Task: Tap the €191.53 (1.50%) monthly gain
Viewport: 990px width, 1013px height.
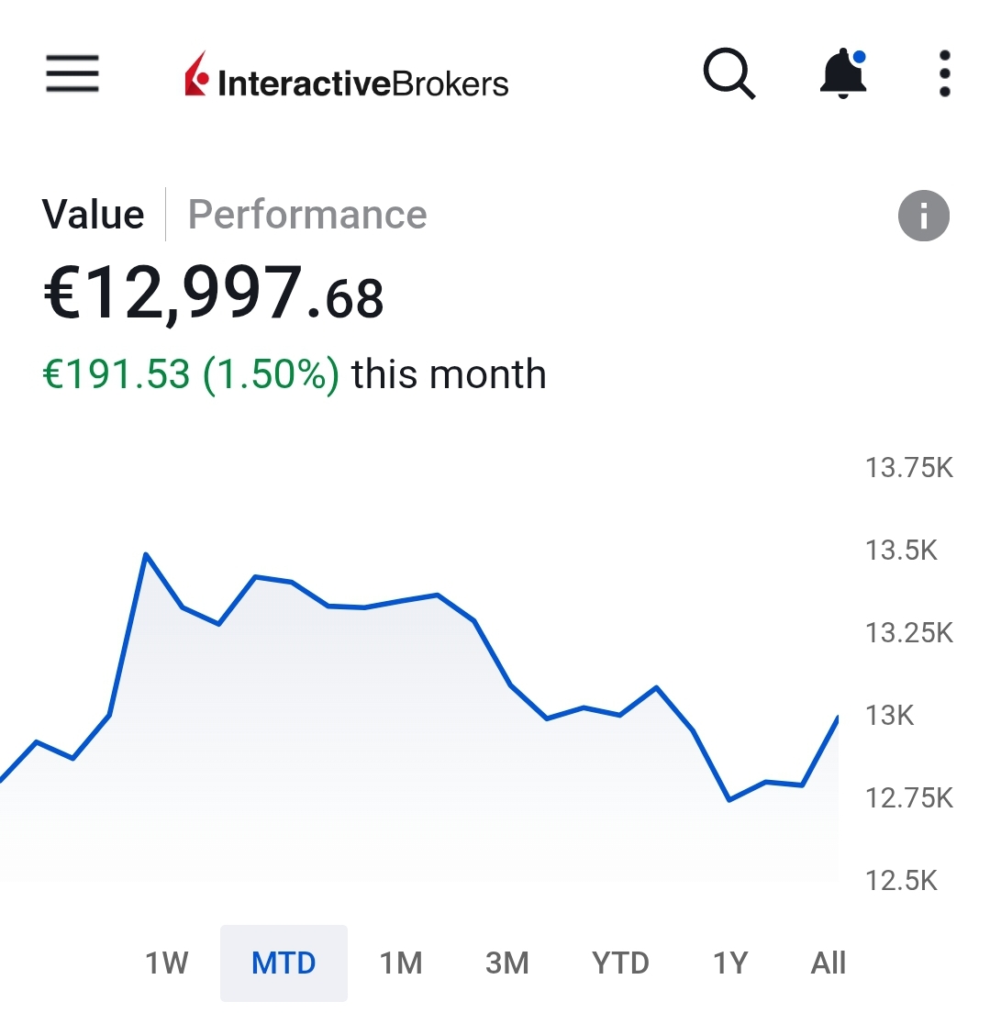Action: (191, 374)
